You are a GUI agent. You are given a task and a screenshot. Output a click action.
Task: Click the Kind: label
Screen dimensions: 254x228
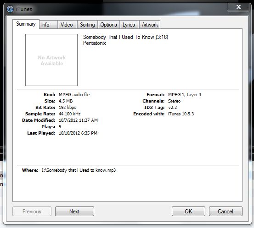click(50, 95)
